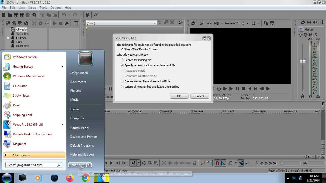
Task: Click Overlays grid icon in preview
Action: (253, 23)
